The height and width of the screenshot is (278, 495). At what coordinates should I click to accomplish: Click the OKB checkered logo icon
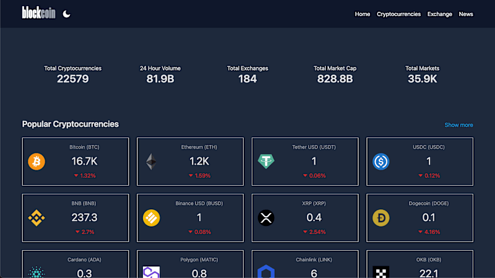click(381, 272)
